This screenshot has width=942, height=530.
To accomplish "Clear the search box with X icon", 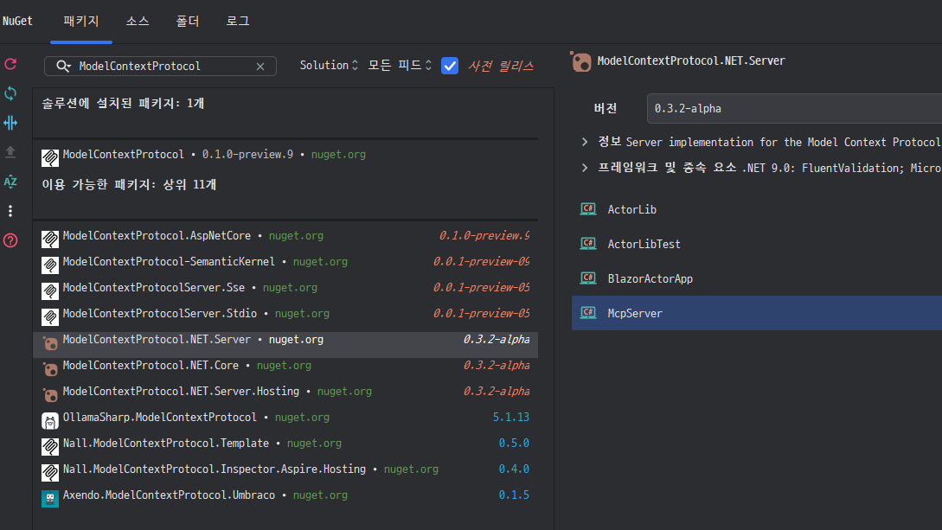I will 260,67.
